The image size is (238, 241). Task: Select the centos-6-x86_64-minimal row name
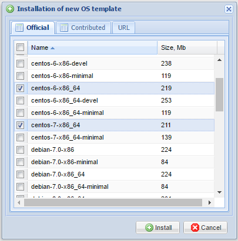coord(68,113)
